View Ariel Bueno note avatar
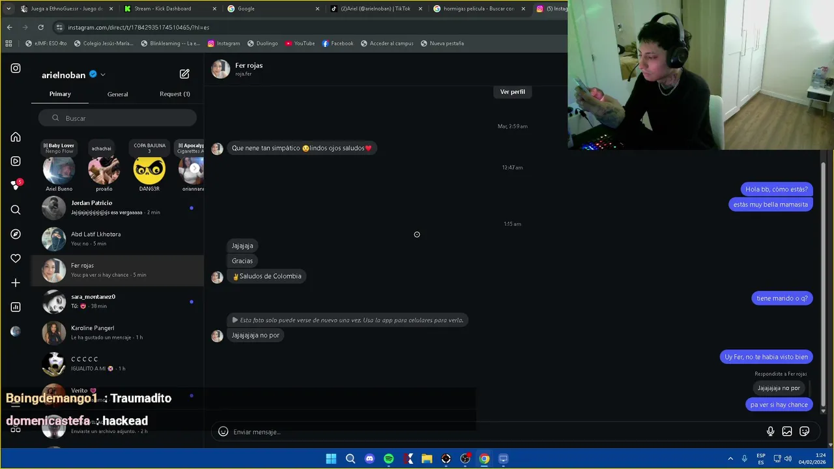 (59, 171)
